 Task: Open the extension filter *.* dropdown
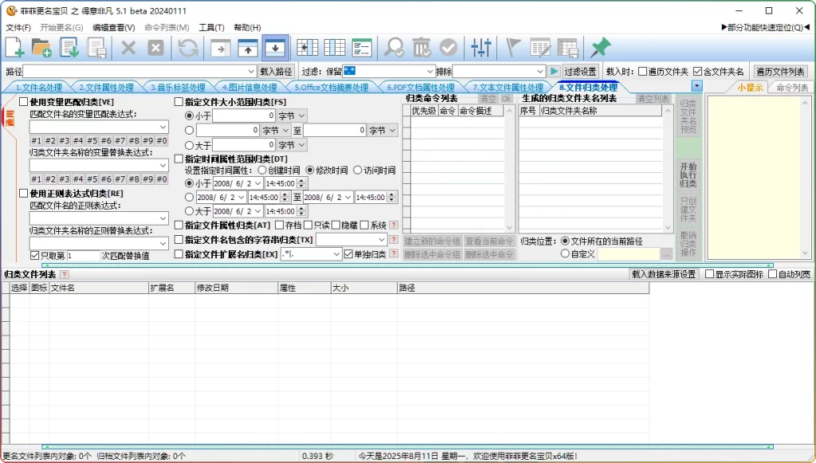[337, 254]
